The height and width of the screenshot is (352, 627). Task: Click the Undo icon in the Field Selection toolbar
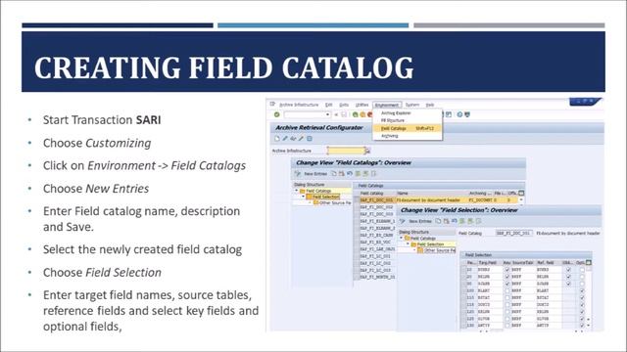coord(455,221)
